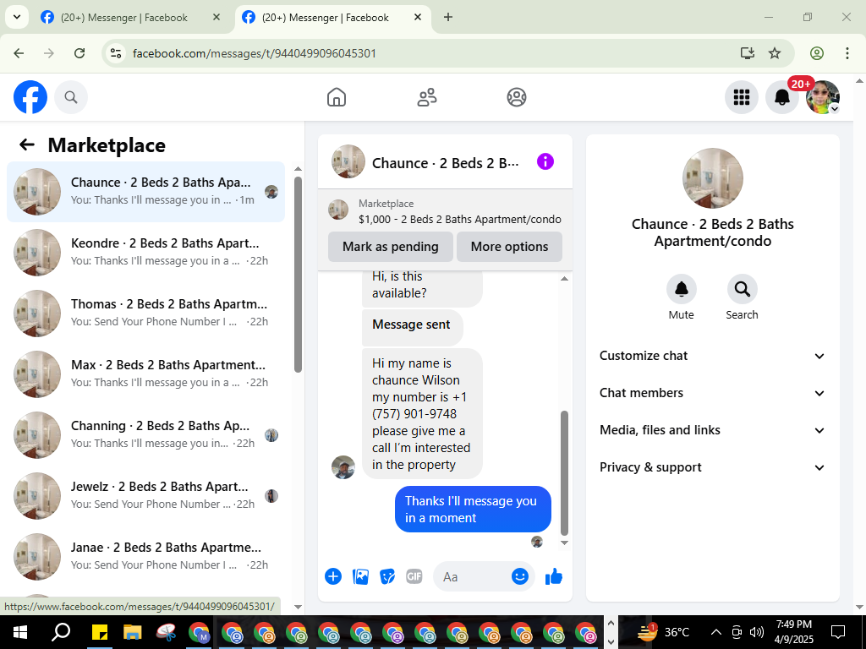This screenshot has height=649, width=866.
Task: Attach a file with the photo icon
Action: click(360, 576)
